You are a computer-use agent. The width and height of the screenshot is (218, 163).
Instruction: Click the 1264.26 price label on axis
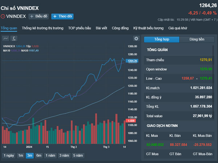point(132,61)
